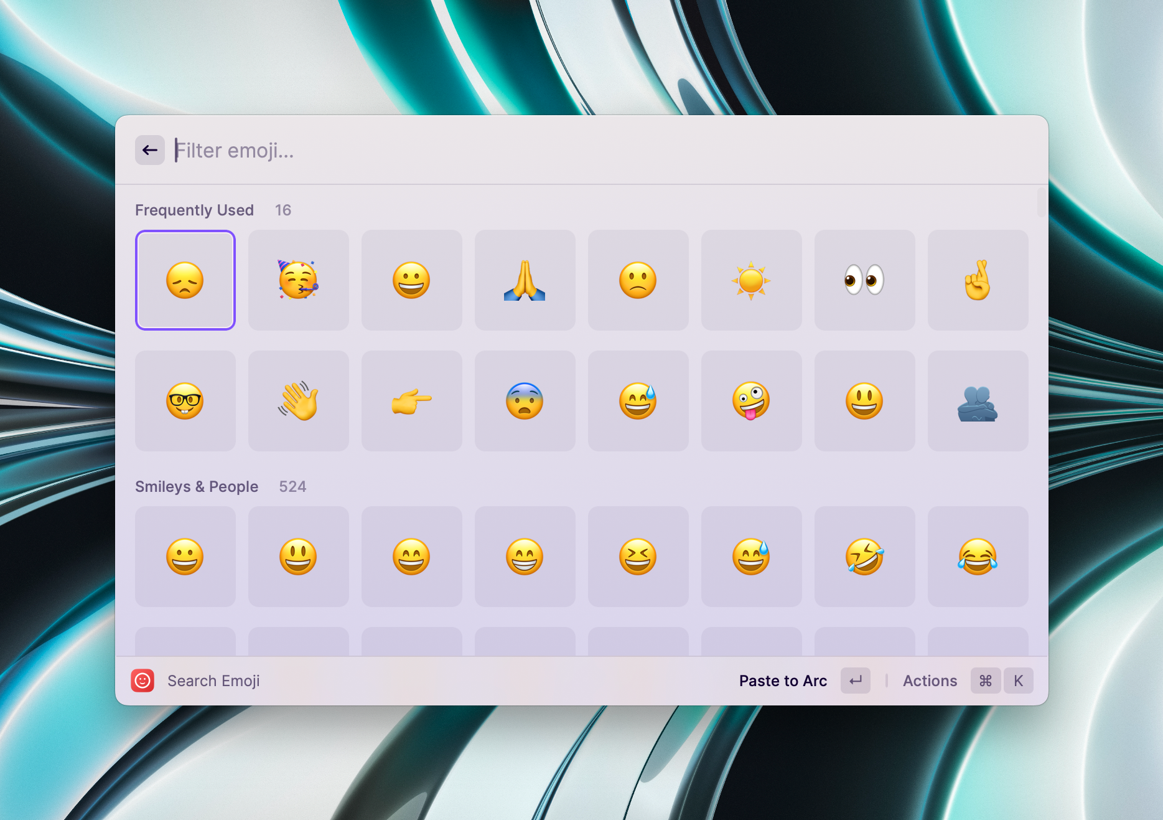Select sweat smile emoji in Frequently Used
The height and width of the screenshot is (820, 1163).
coord(638,401)
